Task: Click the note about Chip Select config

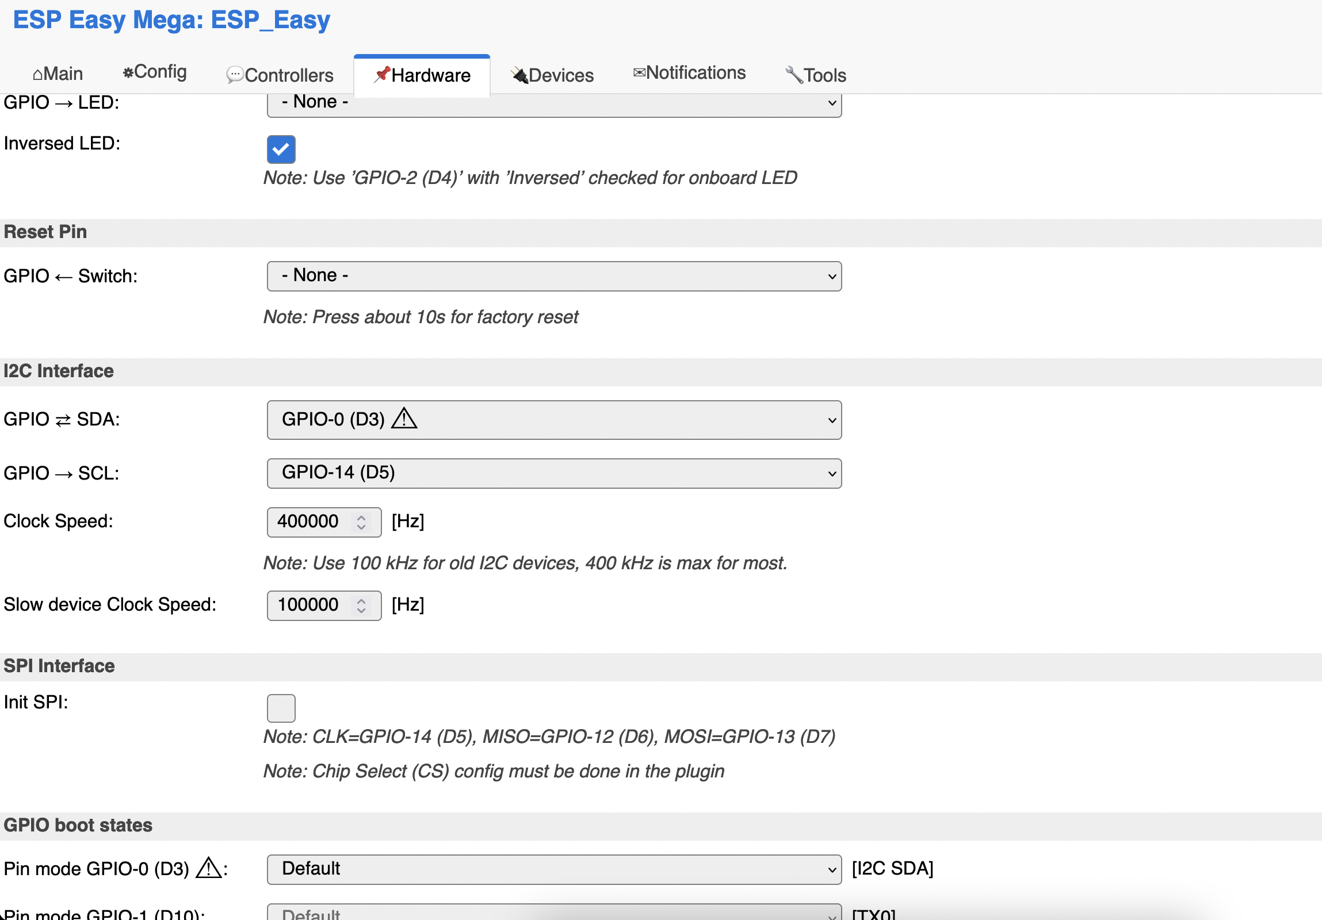Action: point(494,772)
